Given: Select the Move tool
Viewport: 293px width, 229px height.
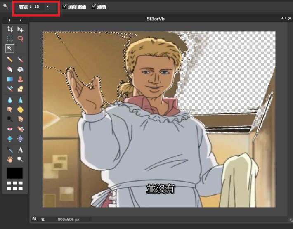Looking at the screenshot, I should pyautogui.click(x=20, y=29).
